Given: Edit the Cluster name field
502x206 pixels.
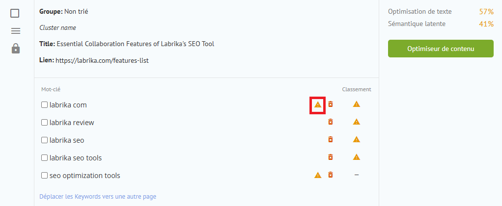Looking at the screenshot, I should (x=57, y=28).
